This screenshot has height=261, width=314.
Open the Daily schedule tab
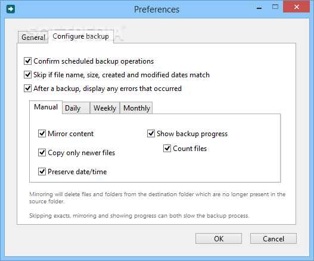(x=76, y=108)
